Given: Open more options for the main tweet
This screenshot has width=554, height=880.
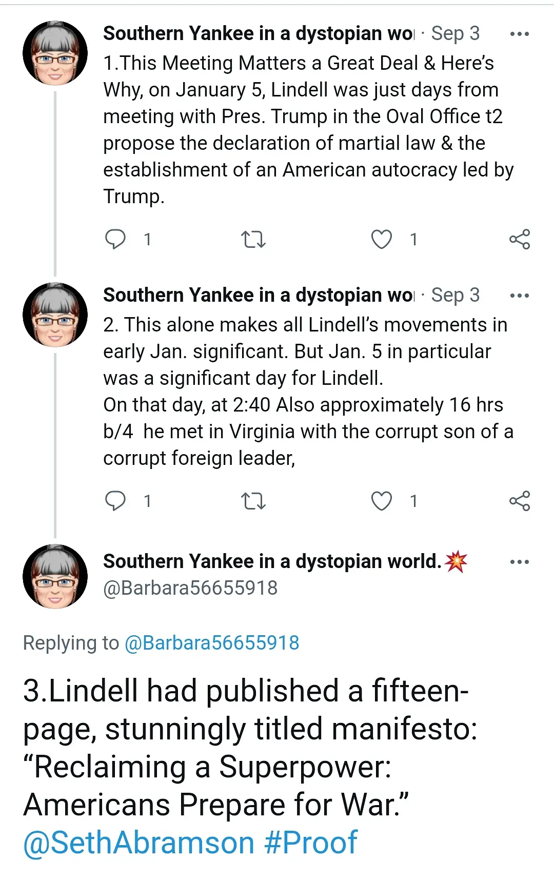Looking at the screenshot, I should click(x=519, y=562).
